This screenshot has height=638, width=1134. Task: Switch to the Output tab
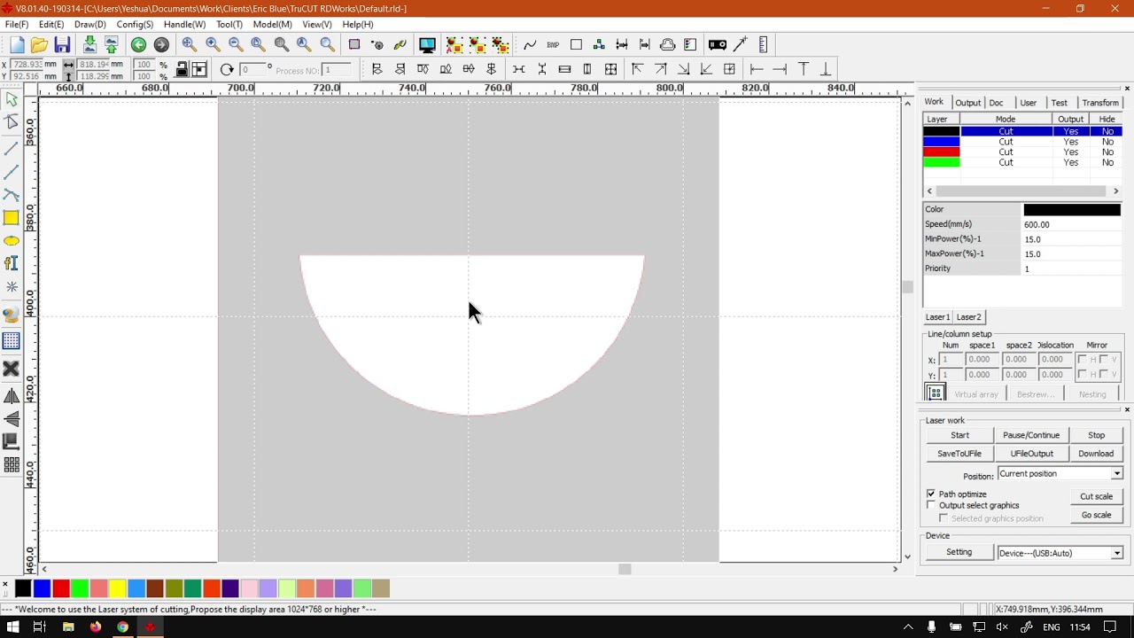[x=967, y=103]
